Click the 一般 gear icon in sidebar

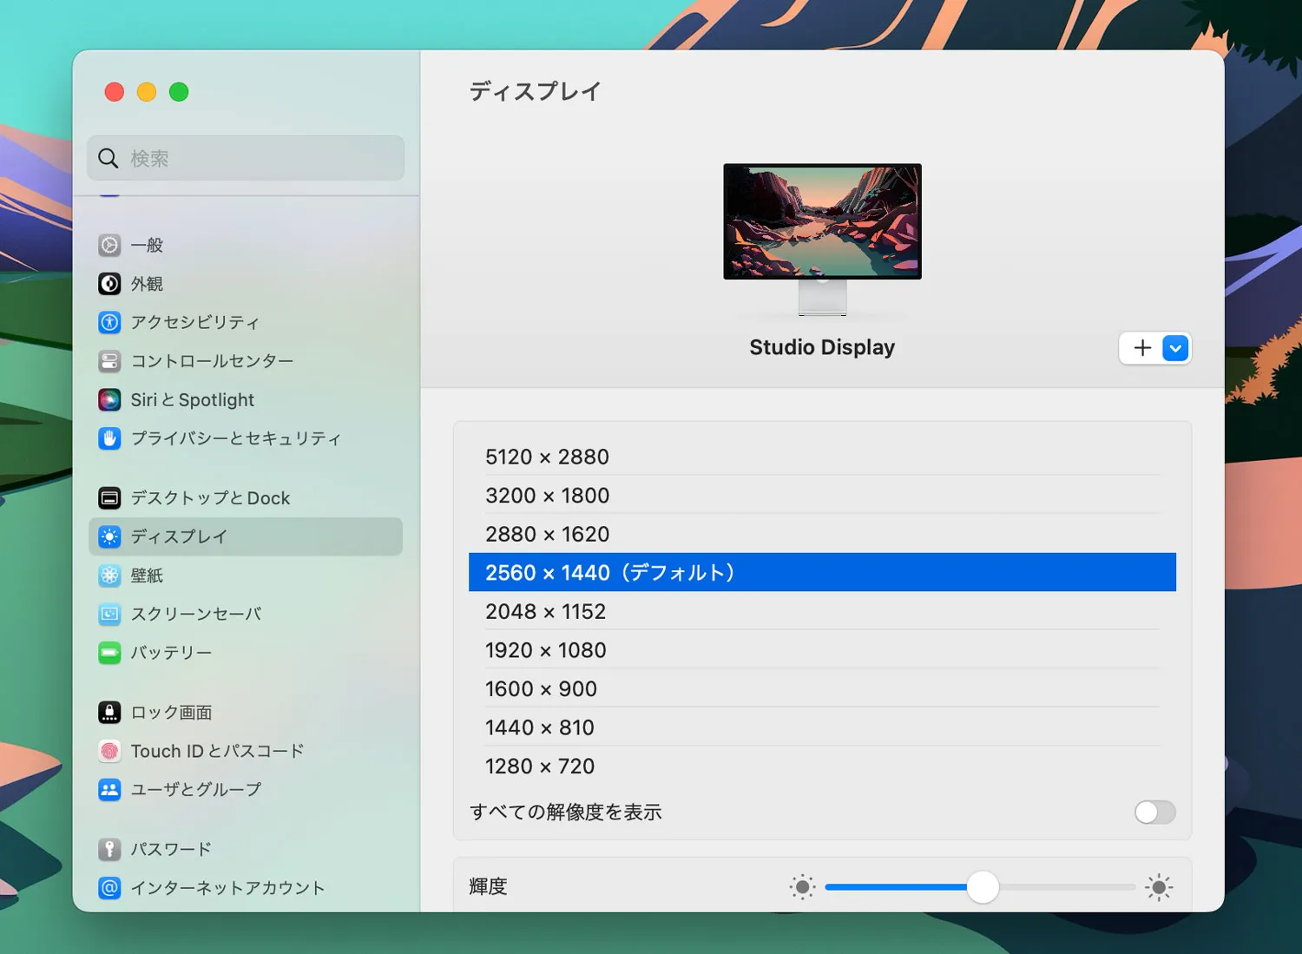(109, 245)
